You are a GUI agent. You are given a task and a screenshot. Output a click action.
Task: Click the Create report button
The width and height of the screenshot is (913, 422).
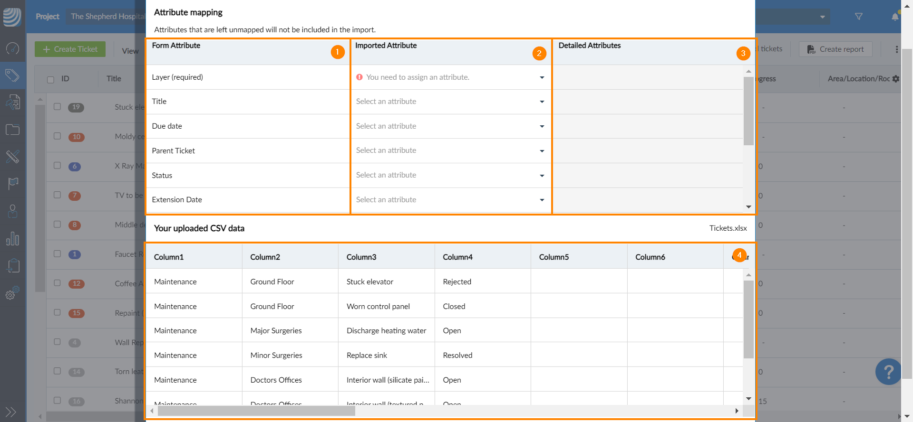point(835,49)
